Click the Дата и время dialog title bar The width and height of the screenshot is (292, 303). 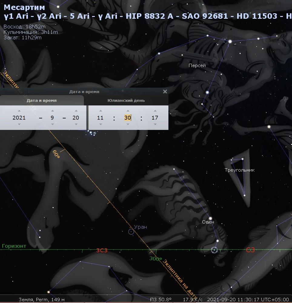[x=84, y=92]
